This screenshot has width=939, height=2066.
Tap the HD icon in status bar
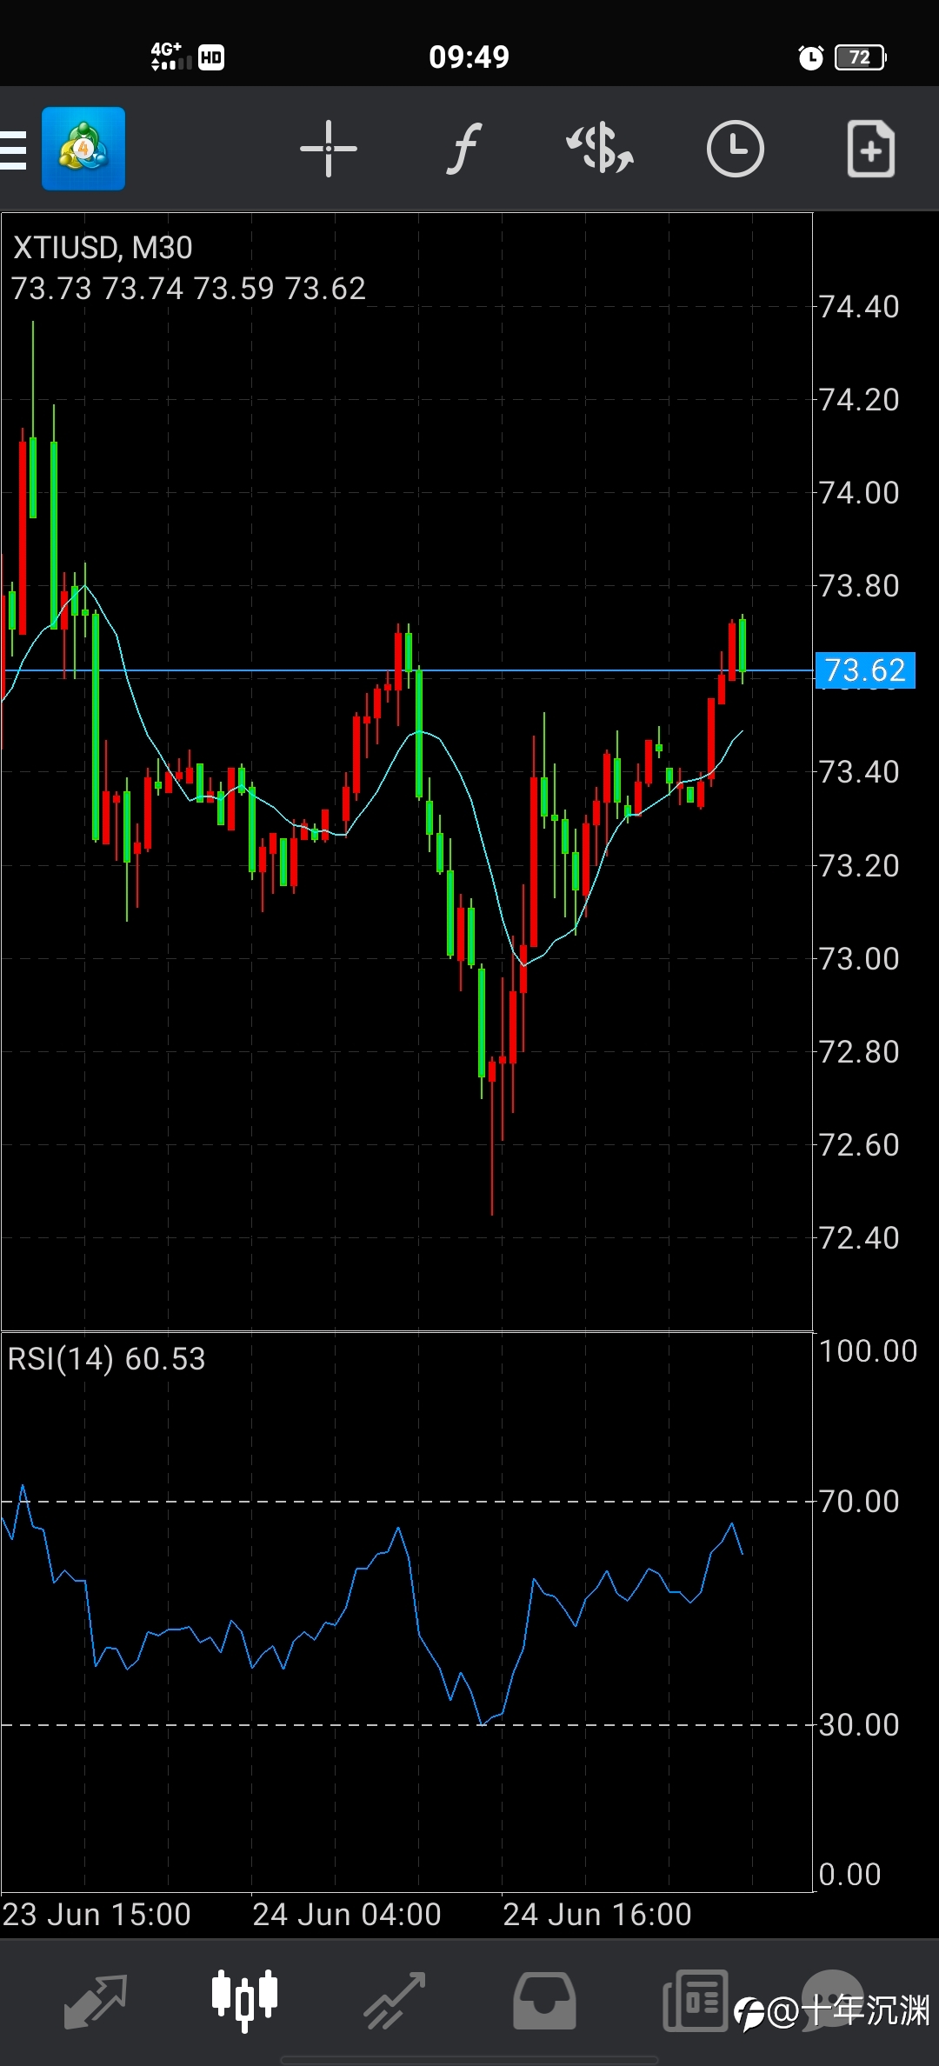pyautogui.click(x=211, y=57)
